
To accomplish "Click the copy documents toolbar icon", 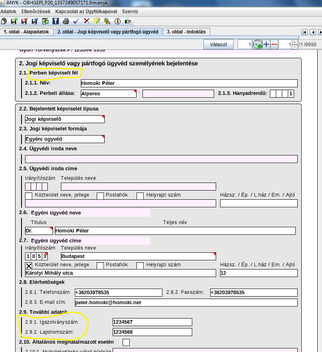I will pyautogui.click(x=4, y=21).
